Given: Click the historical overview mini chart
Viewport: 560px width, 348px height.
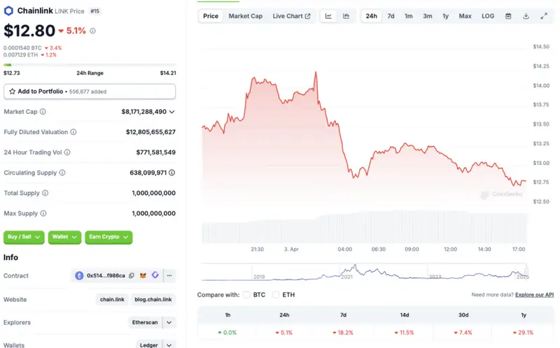Looking at the screenshot, I should [x=364, y=272].
